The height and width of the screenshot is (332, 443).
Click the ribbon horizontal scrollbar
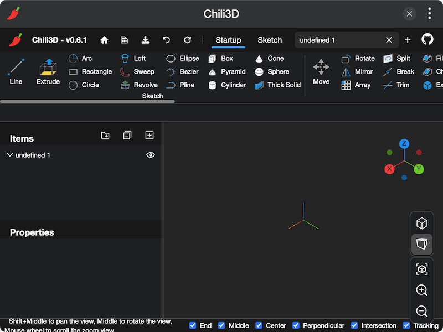click(87, 101)
